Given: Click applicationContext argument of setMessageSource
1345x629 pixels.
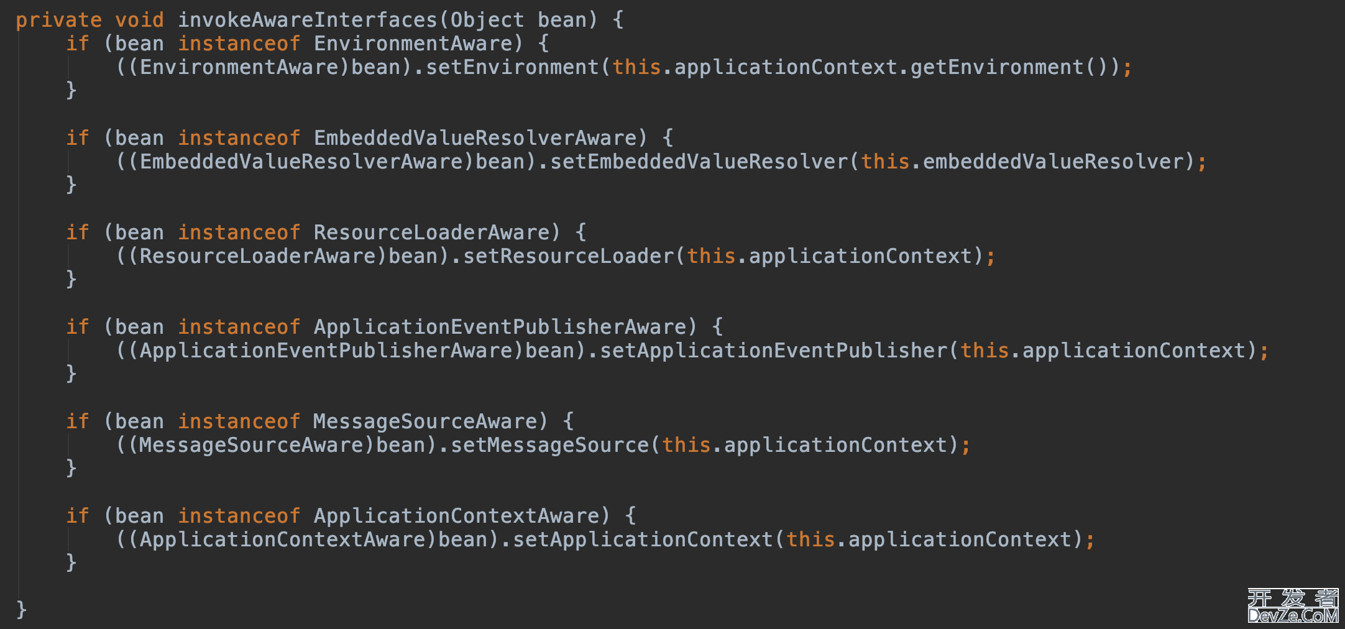Looking at the screenshot, I should pyautogui.click(x=836, y=445).
